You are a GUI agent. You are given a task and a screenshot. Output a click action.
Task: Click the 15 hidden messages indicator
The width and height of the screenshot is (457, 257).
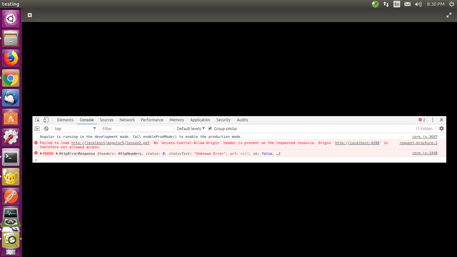click(424, 128)
